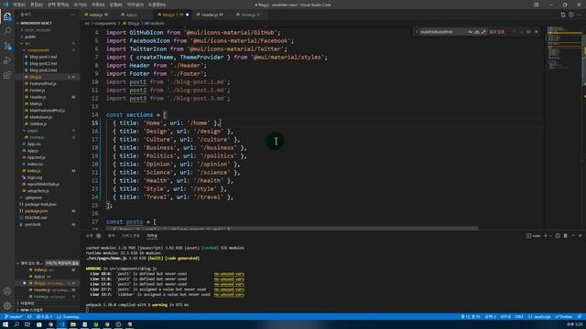The height and width of the screenshot is (329, 586).
Task: Collapse the src folder
Action: (x=27, y=43)
